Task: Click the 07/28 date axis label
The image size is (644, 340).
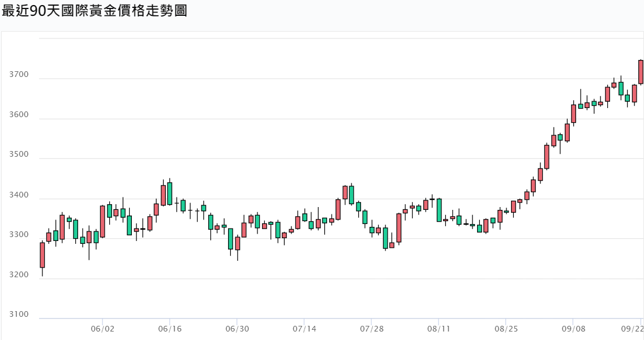Action: tap(372, 329)
